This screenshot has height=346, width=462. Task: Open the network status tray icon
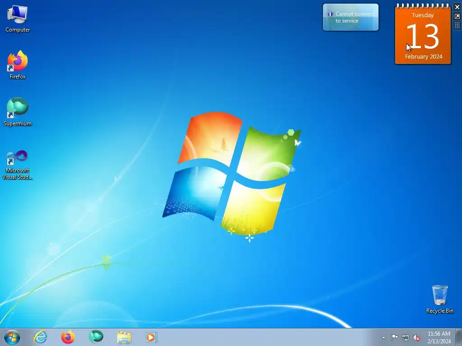point(406,337)
